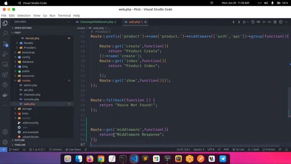Open the Docker view in activity bar

[5, 95]
